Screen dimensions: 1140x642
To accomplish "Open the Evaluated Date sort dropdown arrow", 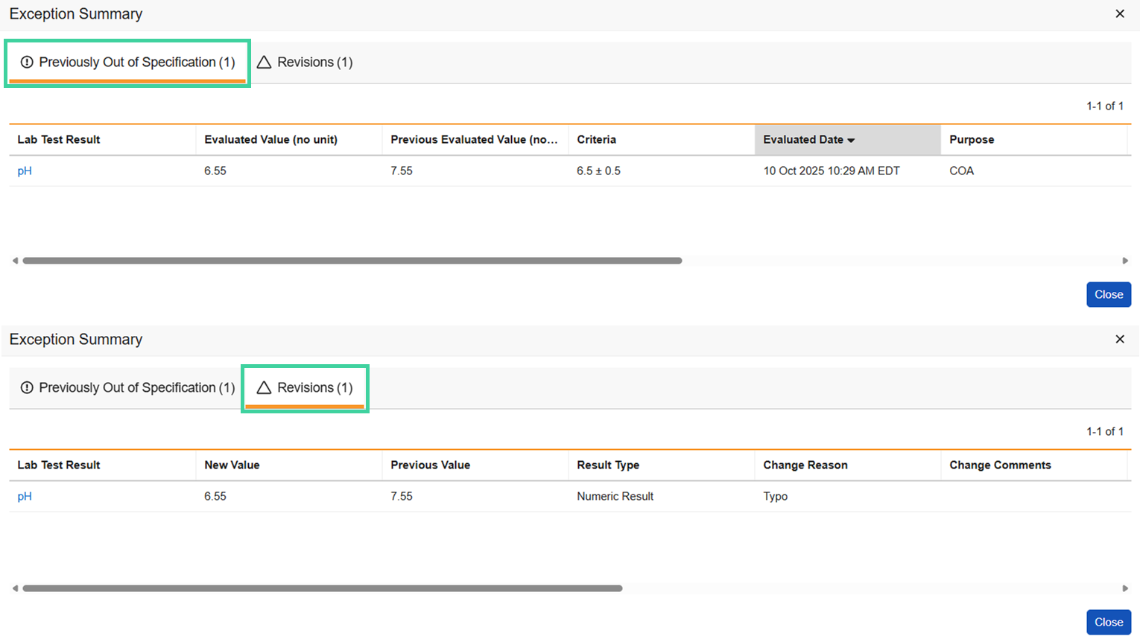I will 852,139.
